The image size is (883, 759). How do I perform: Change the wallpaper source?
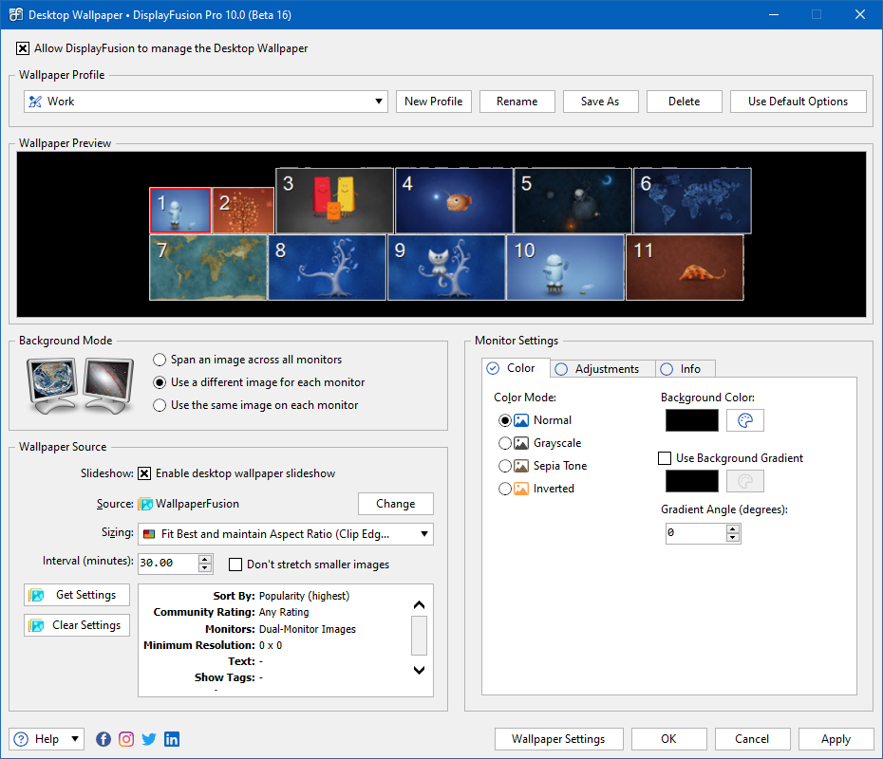[396, 504]
